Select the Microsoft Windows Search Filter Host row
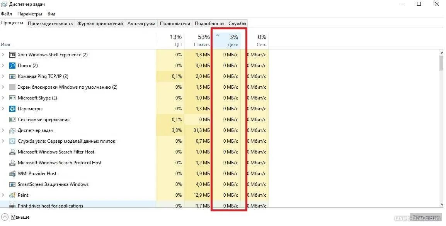The image size is (446, 226). coord(134,152)
